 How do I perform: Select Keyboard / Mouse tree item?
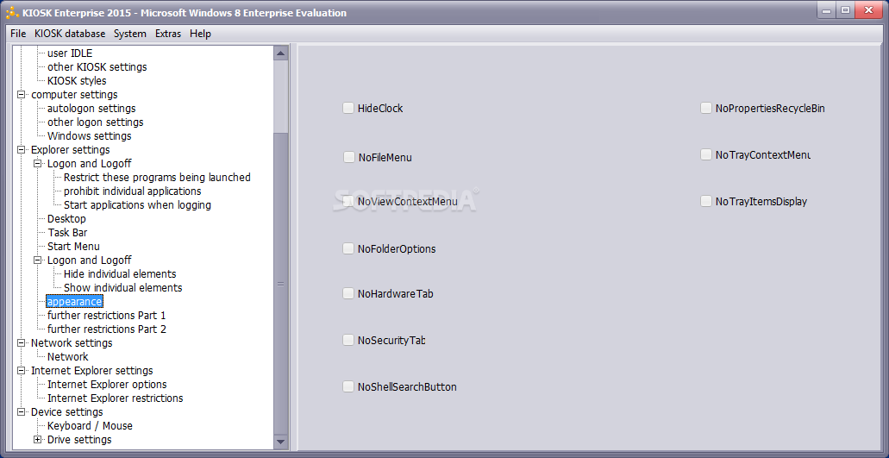pos(90,426)
